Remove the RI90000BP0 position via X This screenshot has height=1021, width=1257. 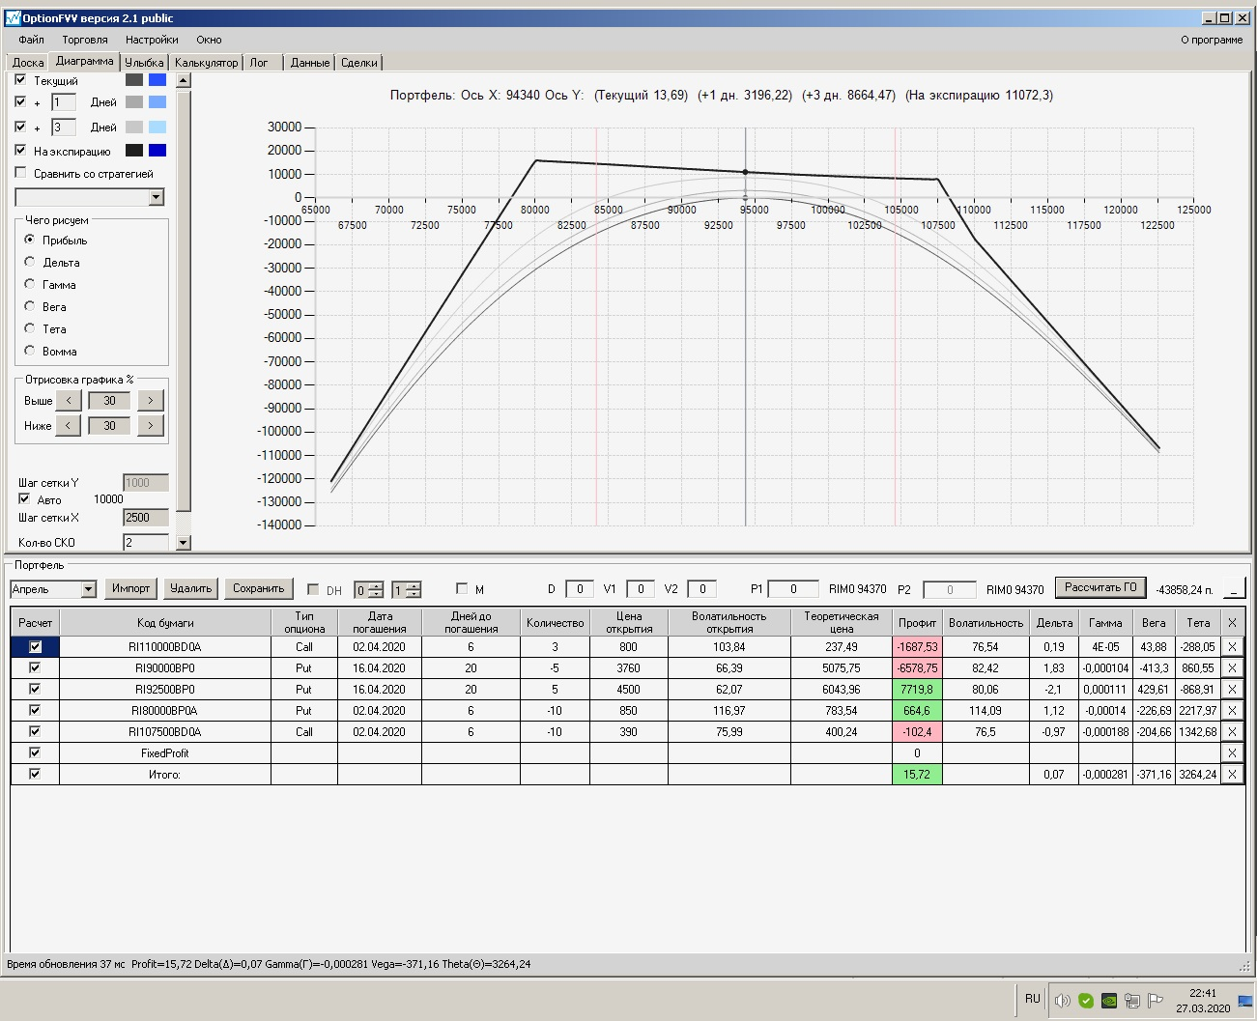point(1232,668)
